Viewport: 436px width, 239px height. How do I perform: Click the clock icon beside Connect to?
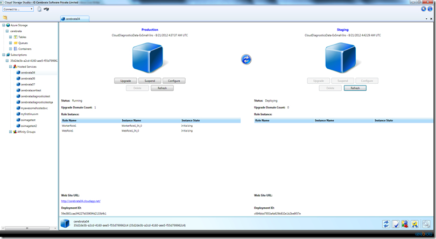pos(39,9)
